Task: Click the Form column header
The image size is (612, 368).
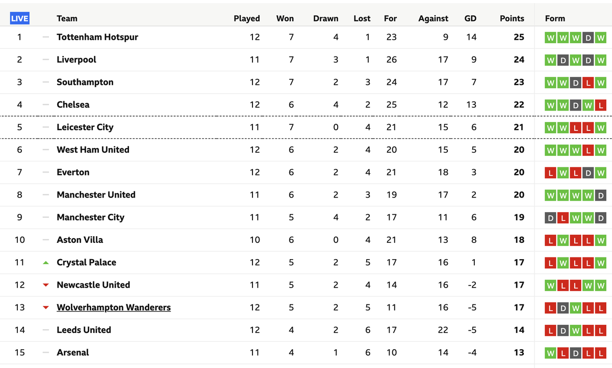Action: pos(555,18)
